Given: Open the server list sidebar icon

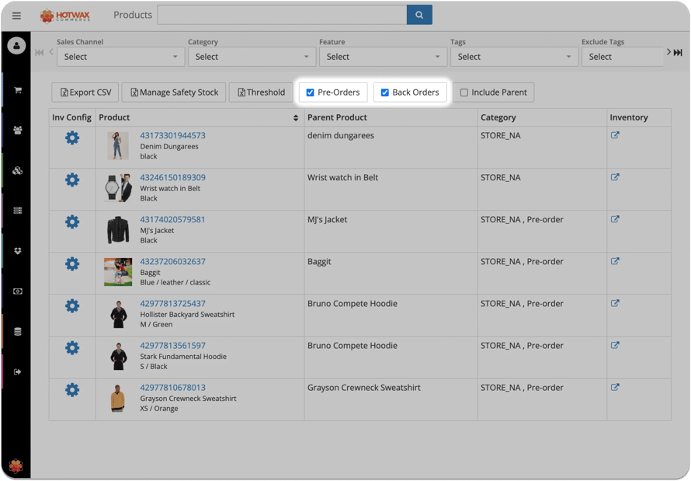Looking at the screenshot, I should tap(18, 211).
